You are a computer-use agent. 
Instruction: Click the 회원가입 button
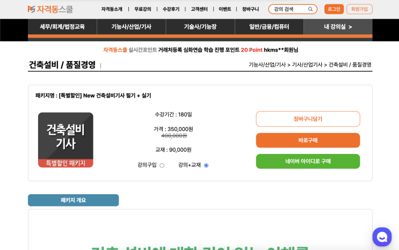click(359, 9)
